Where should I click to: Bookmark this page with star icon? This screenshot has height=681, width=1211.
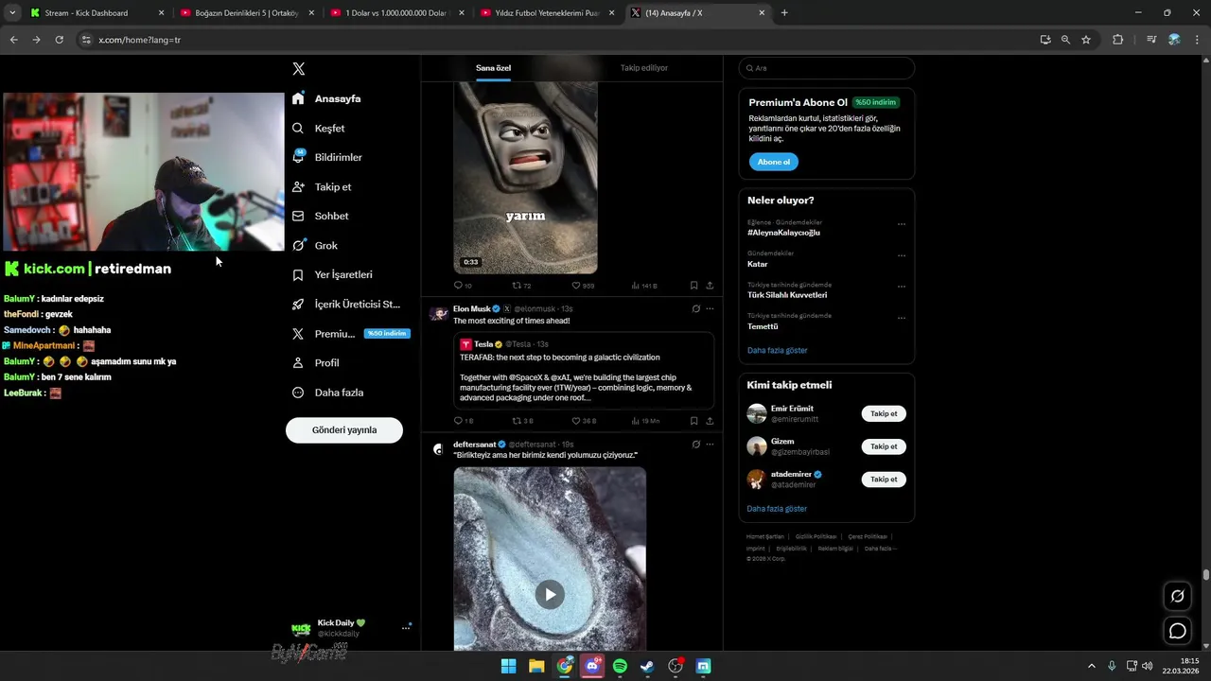(1086, 40)
